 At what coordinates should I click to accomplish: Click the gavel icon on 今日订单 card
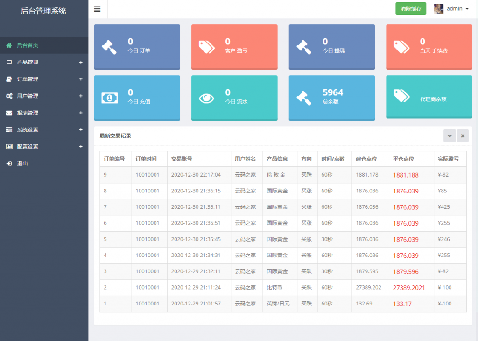(109, 46)
